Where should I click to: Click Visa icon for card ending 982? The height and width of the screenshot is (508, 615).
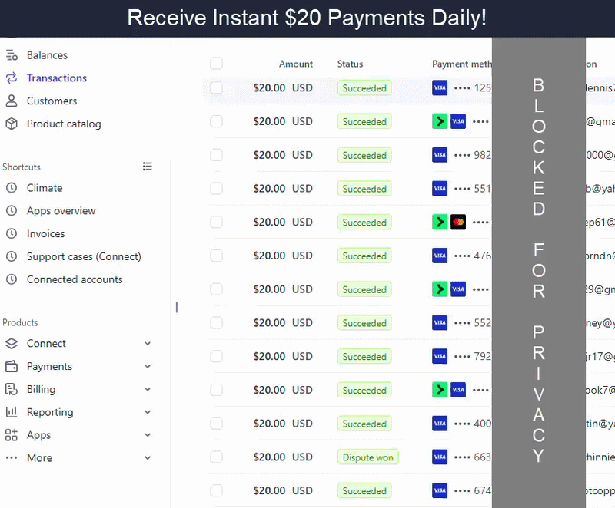[x=440, y=155]
